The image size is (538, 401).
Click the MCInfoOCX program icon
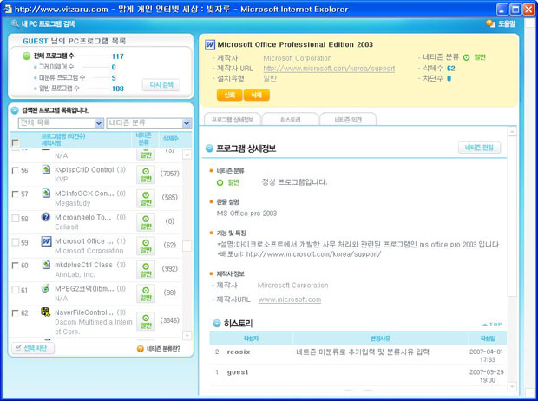coord(46,193)
